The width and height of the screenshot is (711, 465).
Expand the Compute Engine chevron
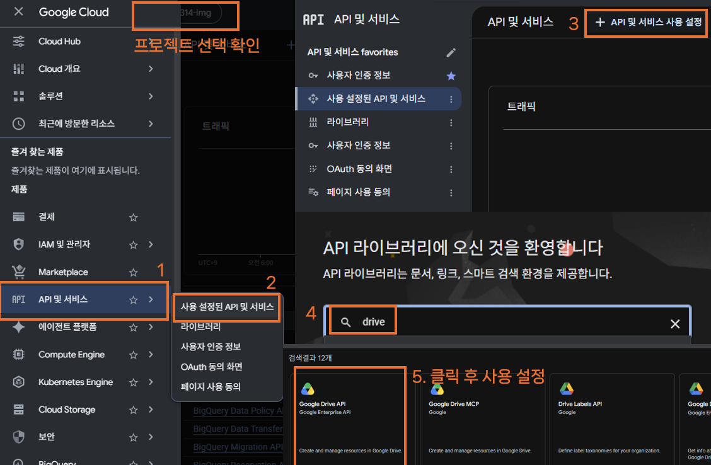(x=151, y=355)
